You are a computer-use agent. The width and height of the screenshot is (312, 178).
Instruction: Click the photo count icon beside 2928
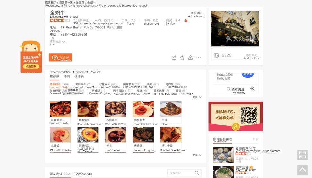[216, 55]
